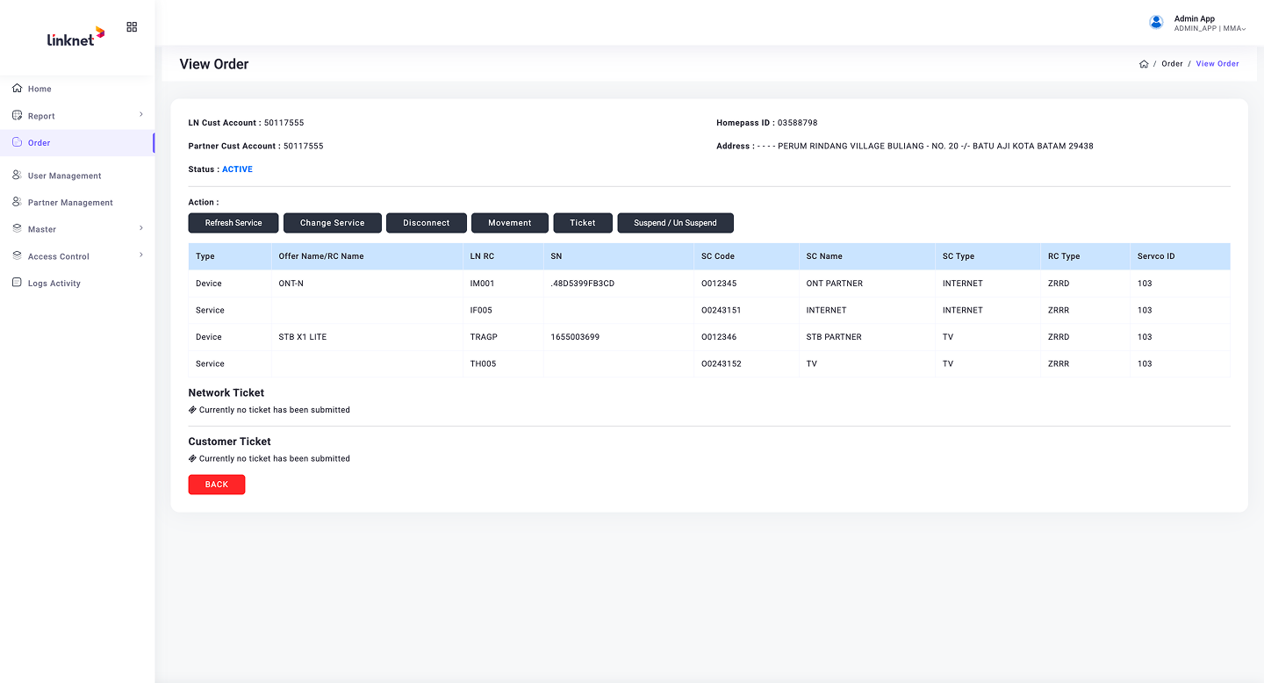Click the Network Ticket heading
This screenshot has height=683, width=1264.
[226, 392]
